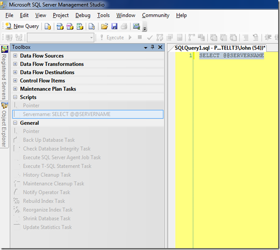This screenshot has width=280, height=250.
Task: Open the Tools menu
Action: click(x=103, y=15)
